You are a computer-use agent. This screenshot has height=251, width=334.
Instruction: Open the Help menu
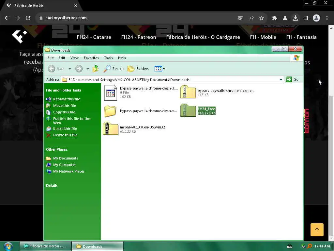122,58
